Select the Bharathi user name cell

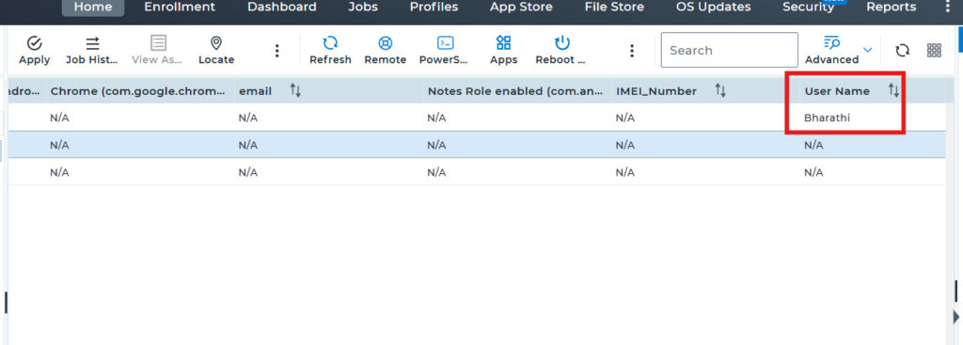coord(827,118)
